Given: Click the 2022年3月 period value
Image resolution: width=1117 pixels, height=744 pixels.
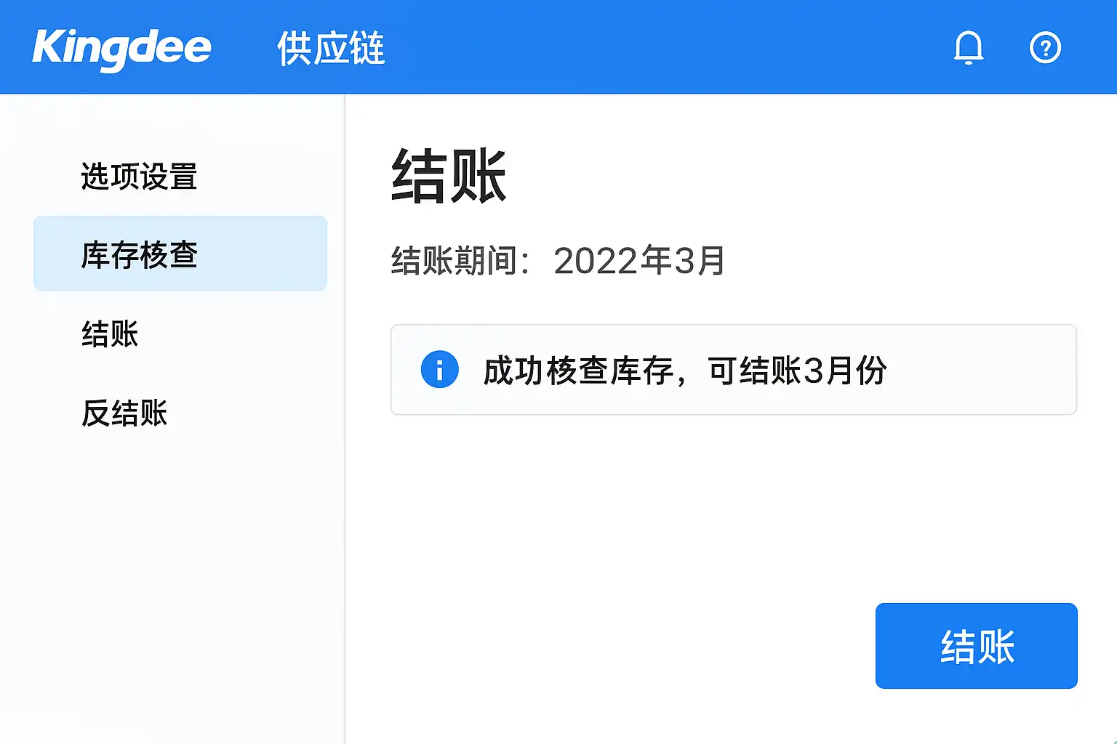Looking at the screenshot, I should tap(639, 261).
